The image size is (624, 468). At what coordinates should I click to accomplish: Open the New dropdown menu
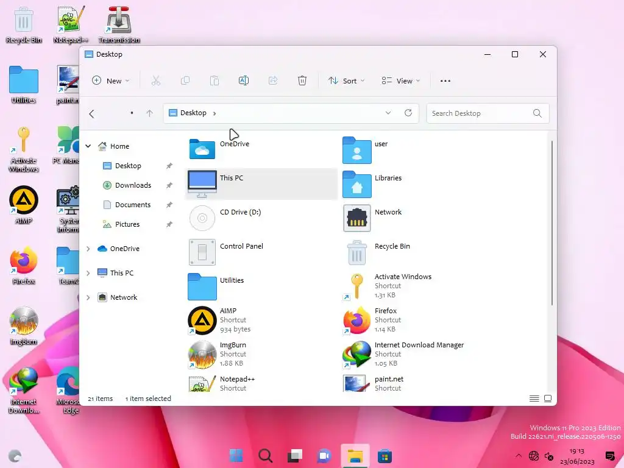pos(111,81)
